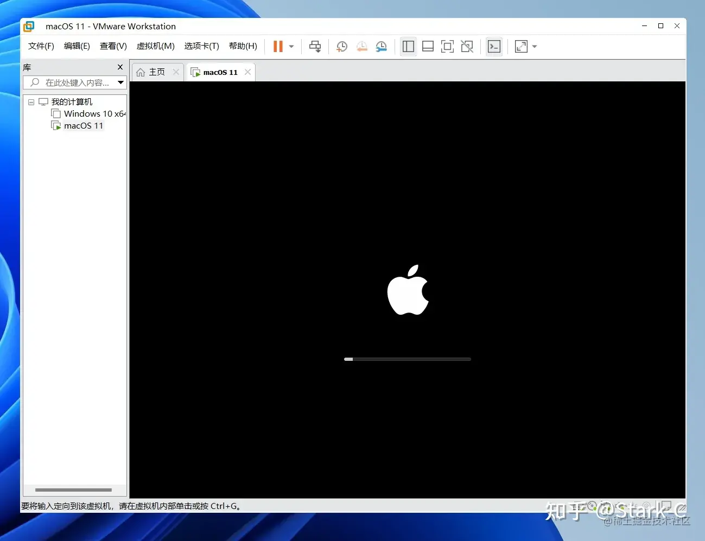Close the 主页 tab

point(176,72)
